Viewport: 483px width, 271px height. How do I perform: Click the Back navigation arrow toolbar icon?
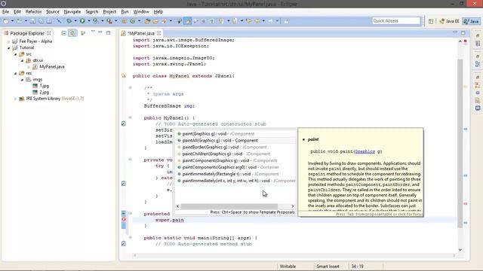click(257, 21)
